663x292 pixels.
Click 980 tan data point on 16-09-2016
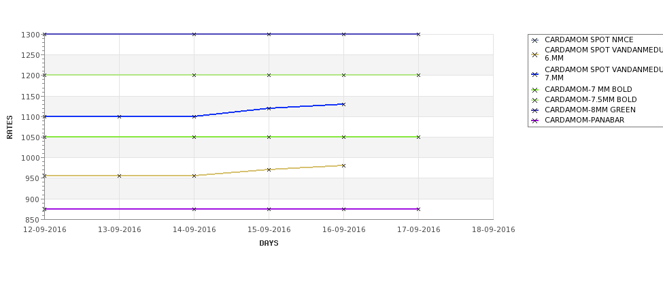coord(343,165)
